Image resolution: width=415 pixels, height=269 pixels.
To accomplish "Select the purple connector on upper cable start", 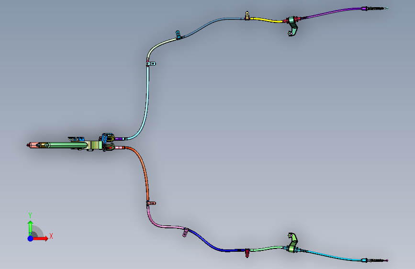I will 119,139.
